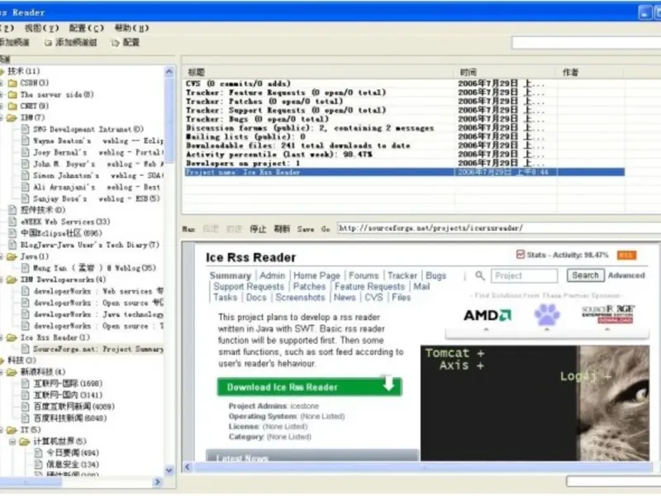The height and width of the screenshot is (496, 661).
Task: Sort the article list by the 作者 column
Action: 591,72
